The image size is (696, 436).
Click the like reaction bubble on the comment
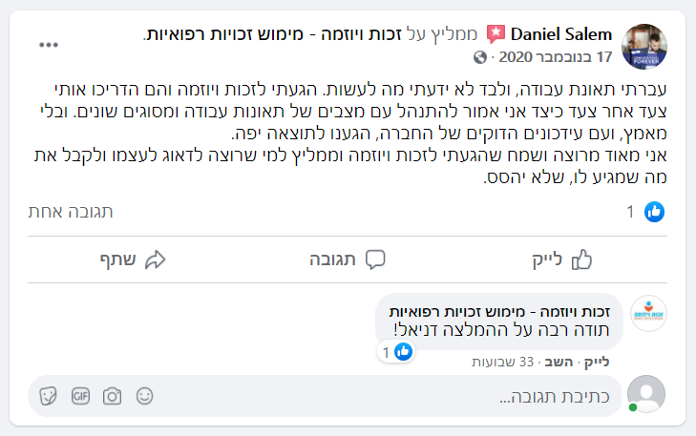pyautogui.click(x=396, y=352)
